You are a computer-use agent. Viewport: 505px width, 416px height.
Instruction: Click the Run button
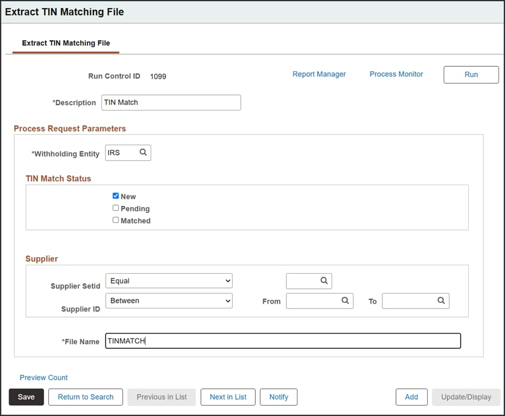coord(471,75)
